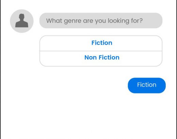Click the divider between Fiction and Non Fiction
Image resolution: width=177 pixels, height=139 pixels.
point(101,51)
